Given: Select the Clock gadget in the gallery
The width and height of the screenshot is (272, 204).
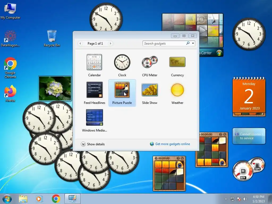Looking at the screenshot, I should 122,65.
